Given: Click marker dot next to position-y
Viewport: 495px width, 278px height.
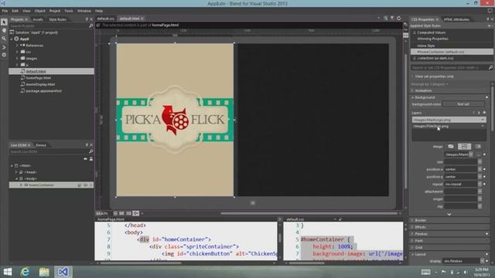Looking at the screenshot, I should coord(485,177).
